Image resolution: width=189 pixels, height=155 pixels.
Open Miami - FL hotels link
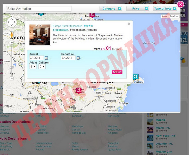(163, 128)
